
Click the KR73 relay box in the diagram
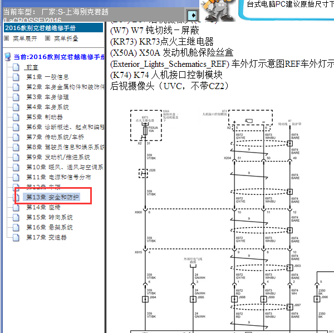point(146,125)
